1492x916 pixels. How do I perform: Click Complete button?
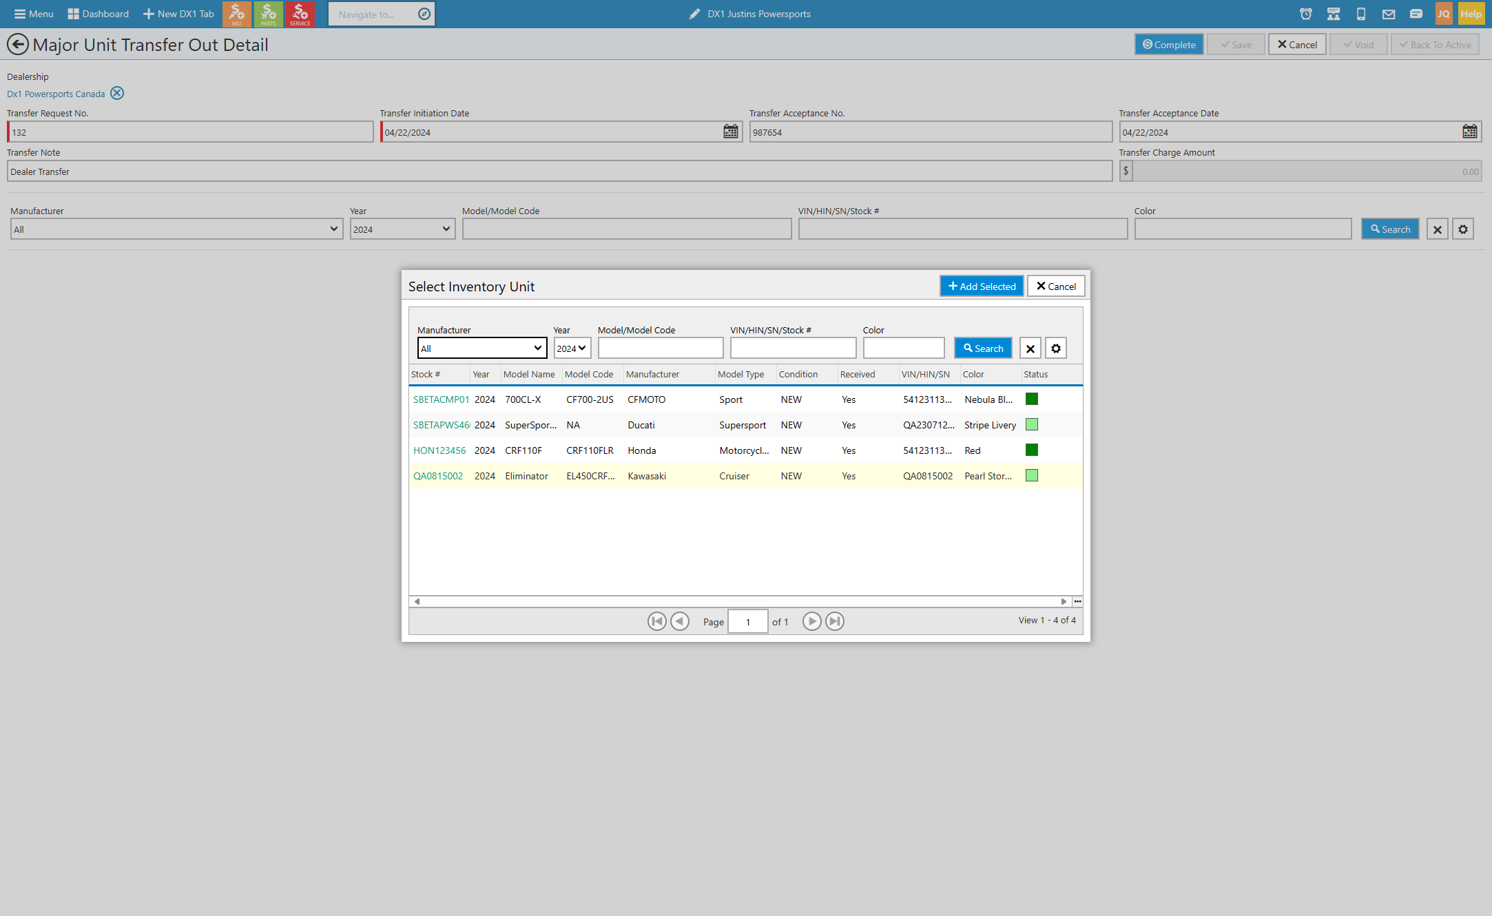pos(1169,45)
